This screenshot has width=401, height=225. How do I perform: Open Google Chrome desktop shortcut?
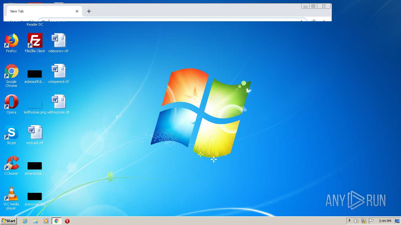tap(11, 76)
